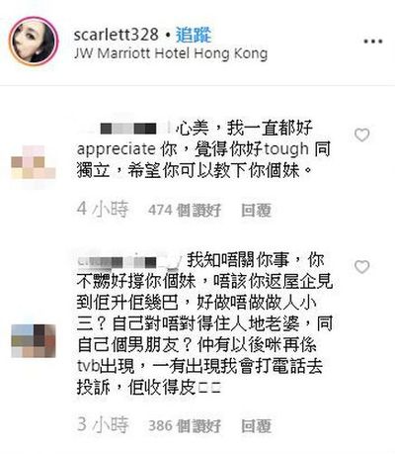This screenshot has height=454, width=395.
Task: Like the second comment with heart icon
Action: [x=361, y=267]
